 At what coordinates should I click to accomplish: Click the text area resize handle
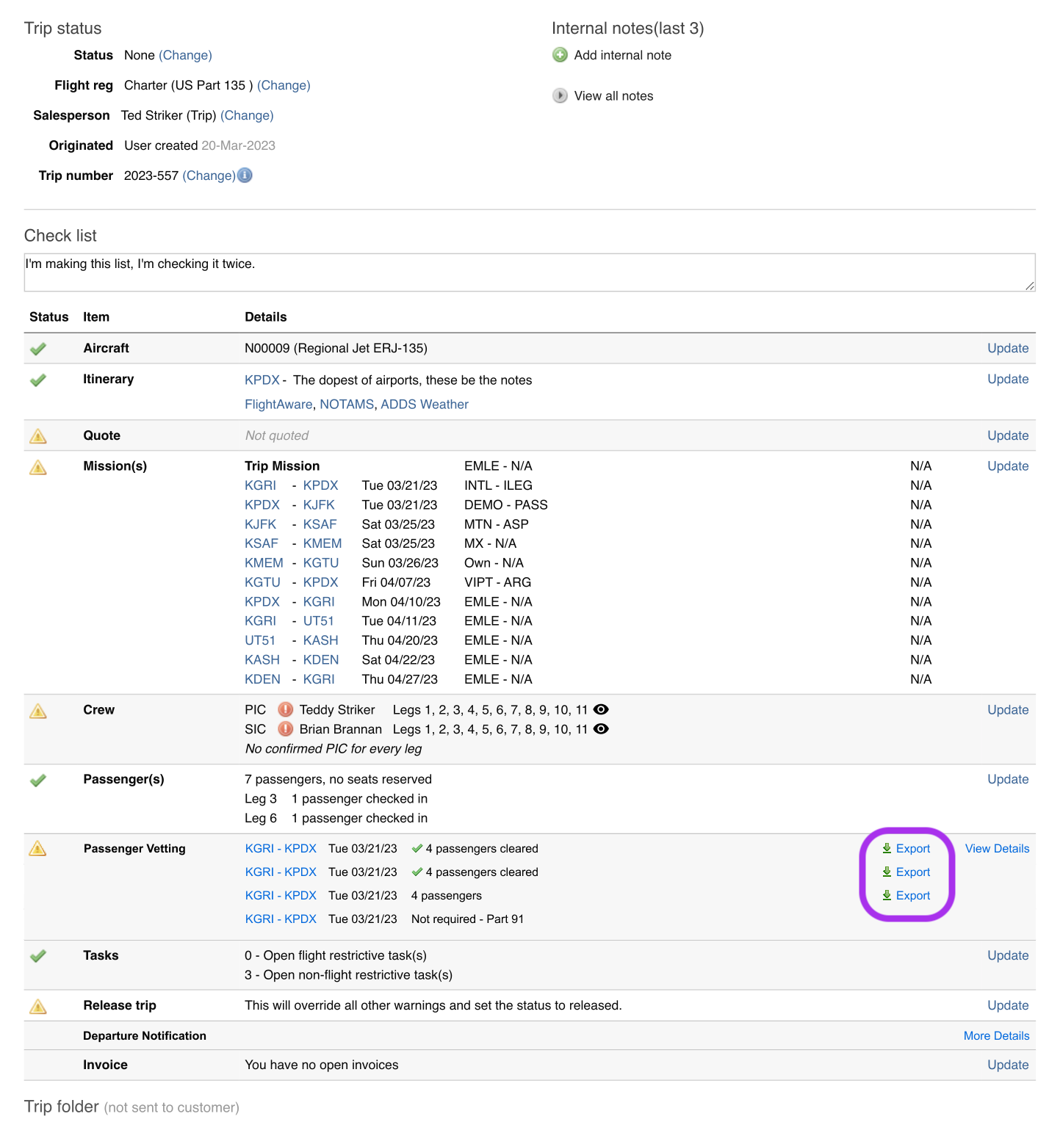click(1030, 286)
